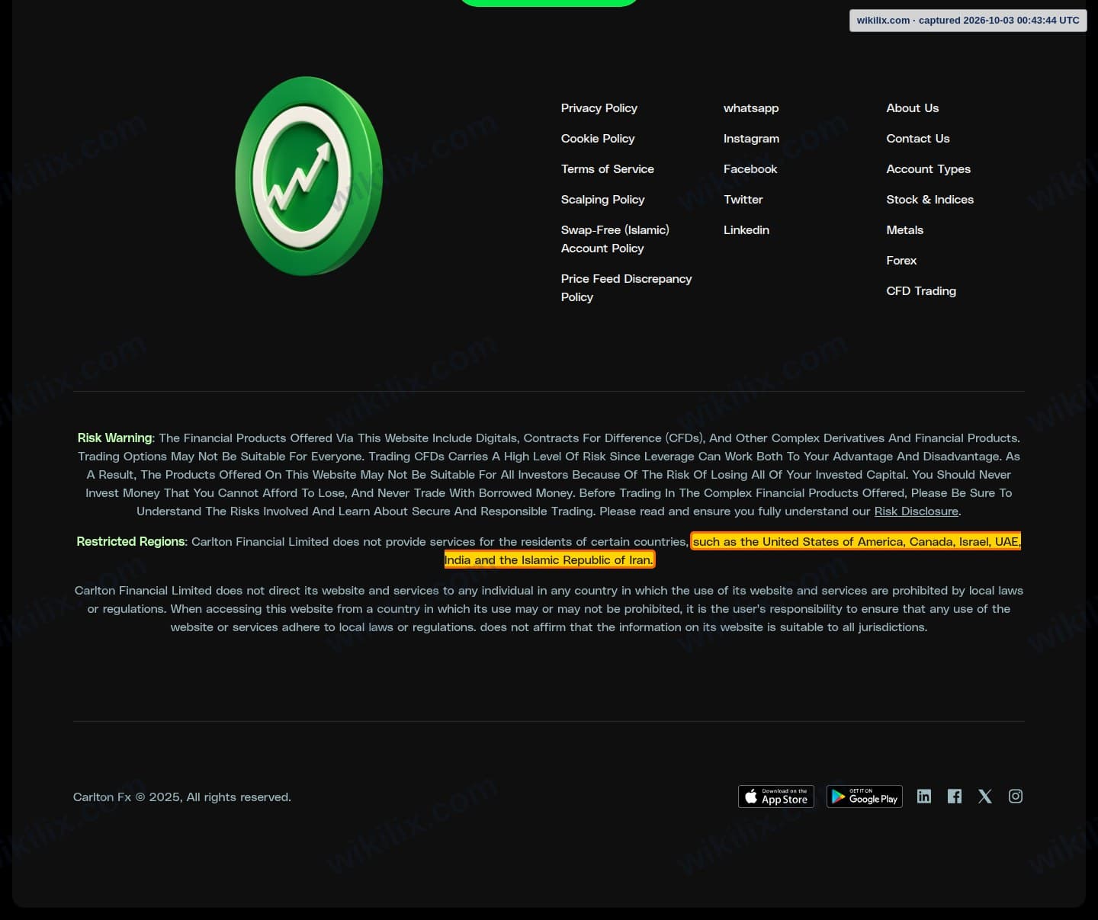Viewport: 1098px width, 920px height.
Task: Open the Linkedin text link
Action: click(x=746, y=230)
